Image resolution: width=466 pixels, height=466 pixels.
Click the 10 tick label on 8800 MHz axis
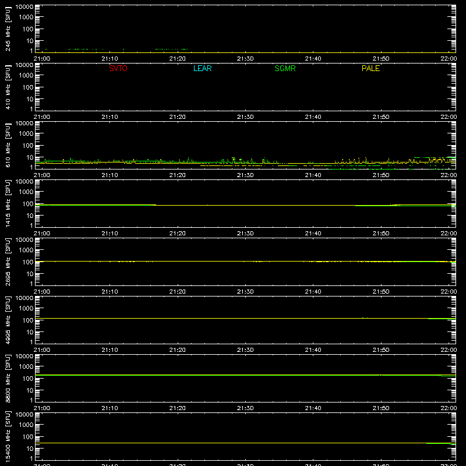click(30, 390)
